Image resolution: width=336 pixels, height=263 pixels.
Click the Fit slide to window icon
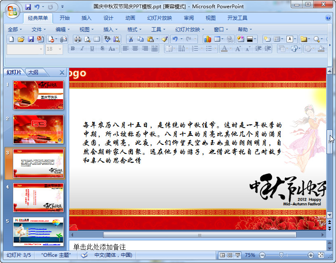pos(321,255)
